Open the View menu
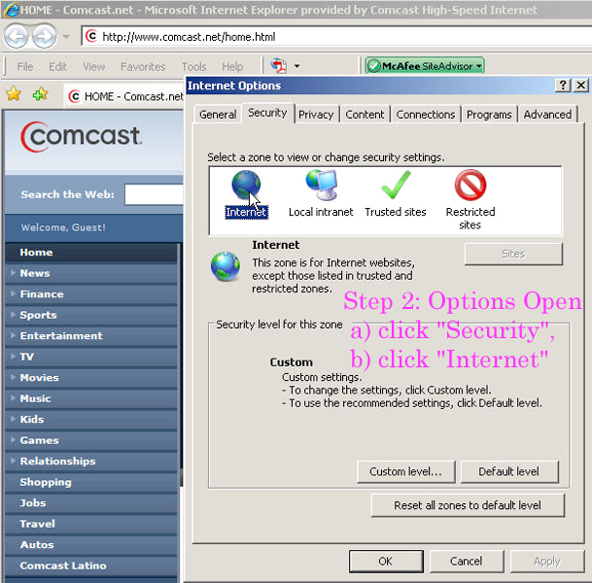 coord(93,67)
